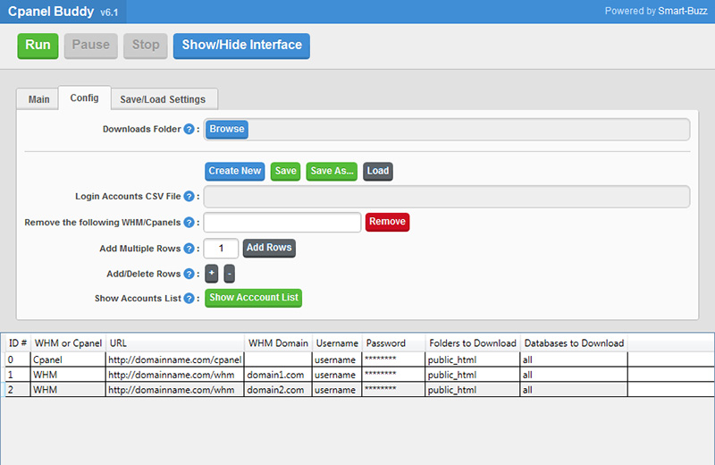Click help icon next to Add Multiple Rows
The height and width of the screenshot is (465, 715).
(189, 249)
